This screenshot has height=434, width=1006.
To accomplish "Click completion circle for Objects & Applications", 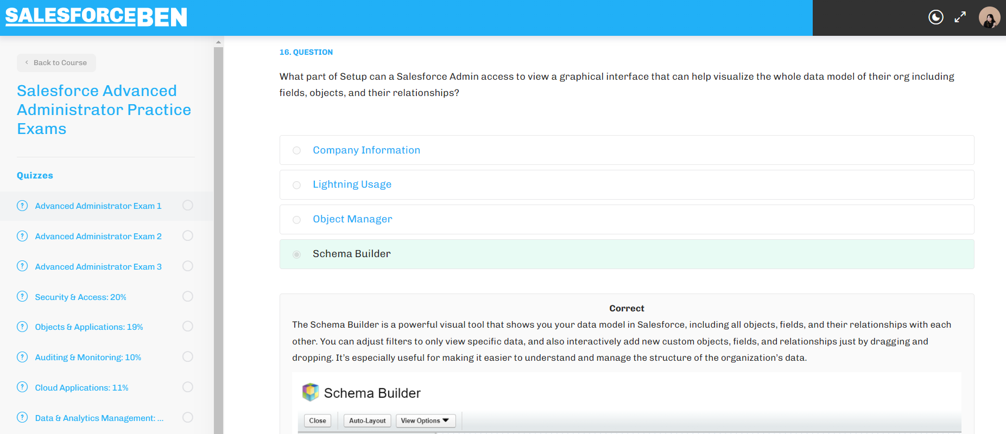I will [x=188, y=327].
